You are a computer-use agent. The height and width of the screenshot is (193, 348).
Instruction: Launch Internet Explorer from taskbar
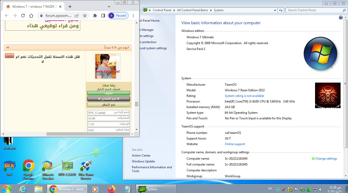coord(23,189)
